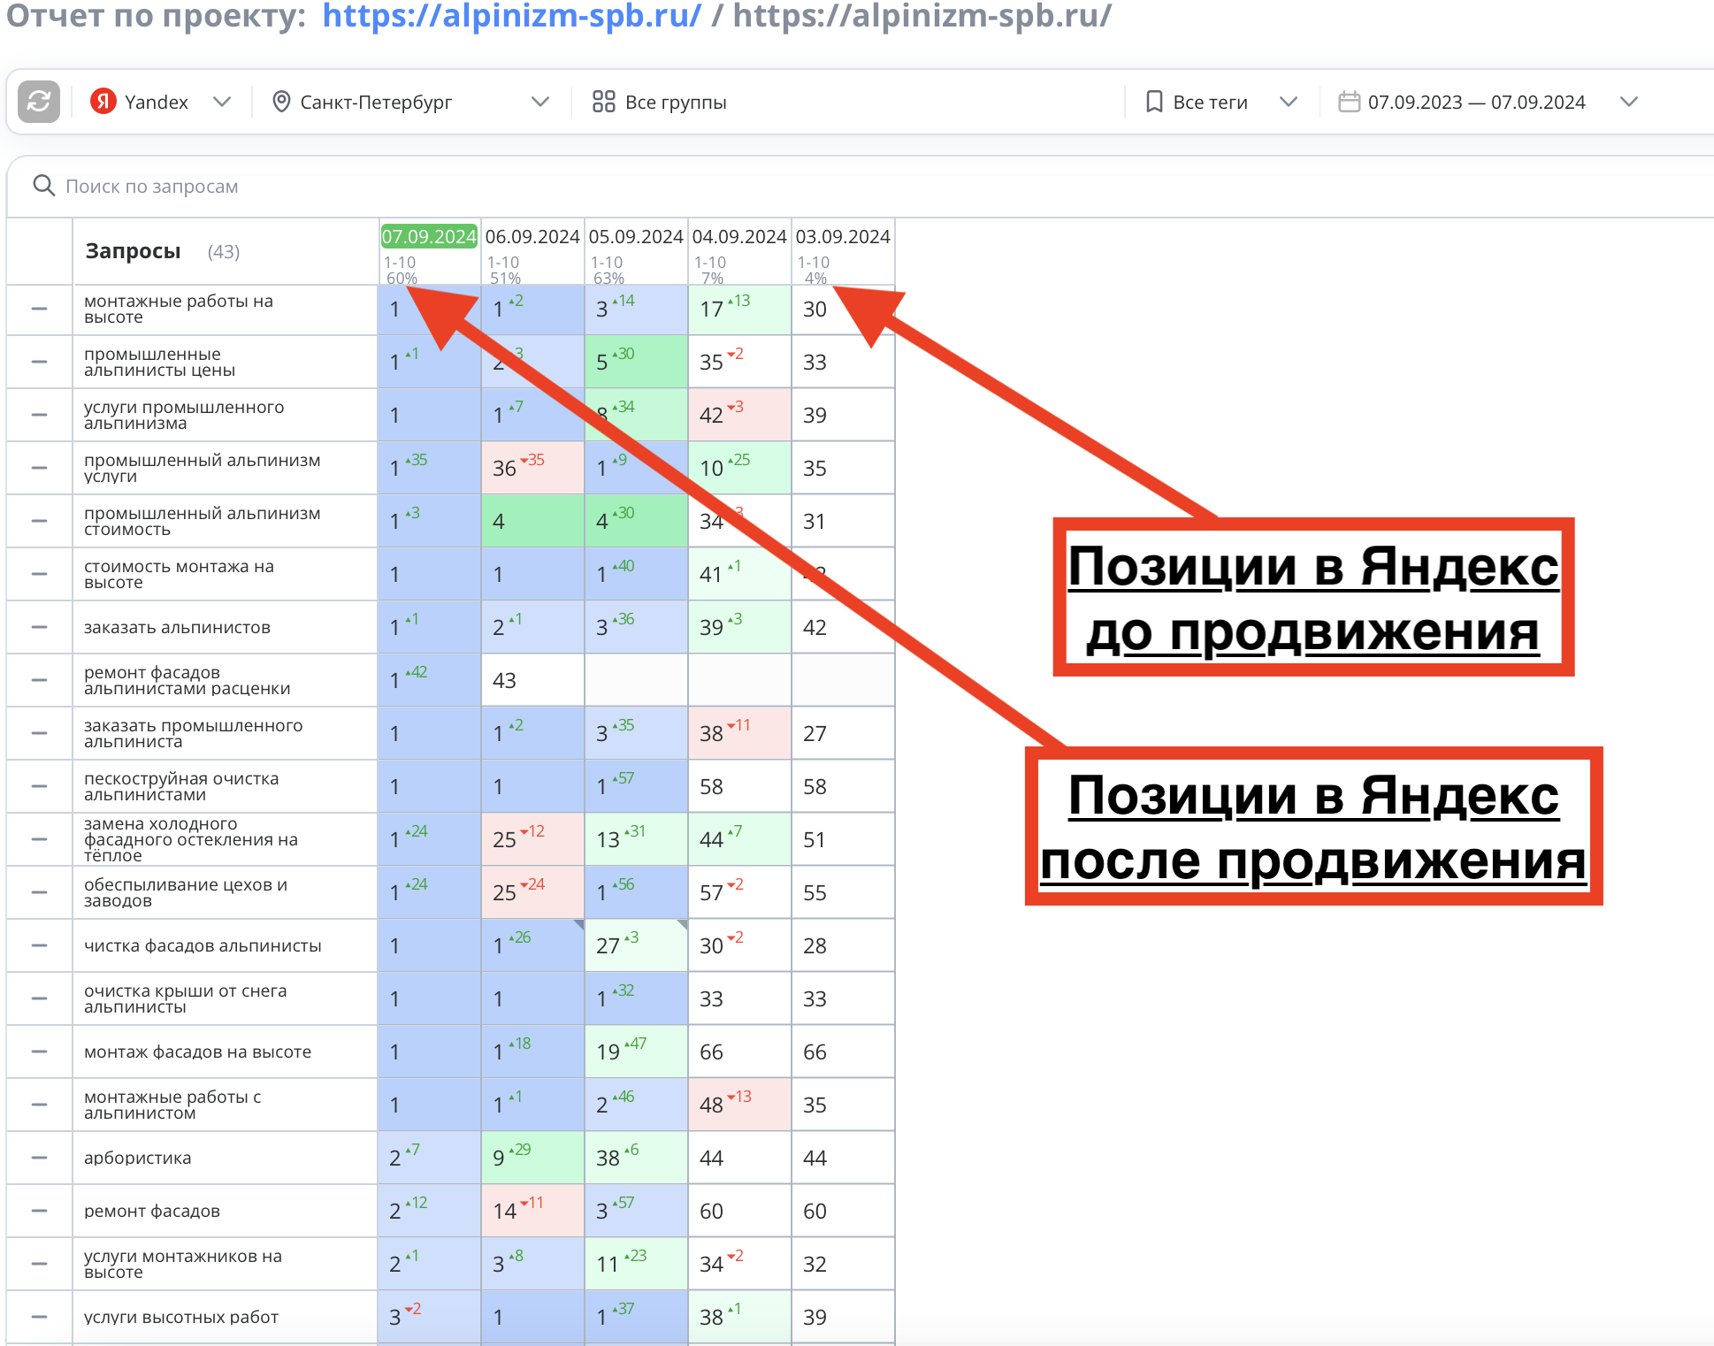This screenshot has width=1714, height=1346.
Task: Click minus icon for 'очистка крыши от снега альпинисты'
Action: click(x=39, y=998)
